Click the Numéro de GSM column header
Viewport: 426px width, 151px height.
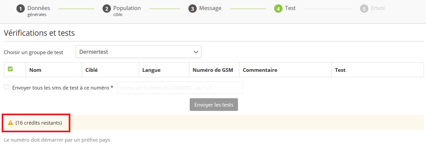[x=212, y=70]
